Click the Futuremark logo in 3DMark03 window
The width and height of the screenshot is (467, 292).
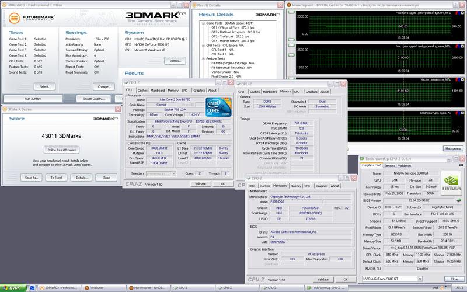pyautogui.click(x=32, y=18)
